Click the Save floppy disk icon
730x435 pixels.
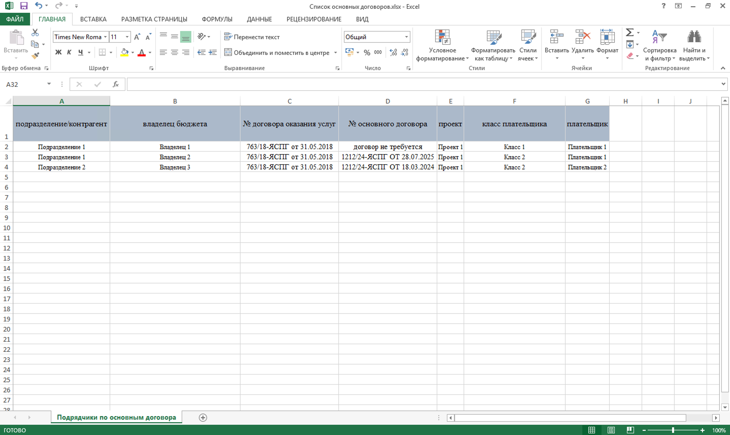24,6
